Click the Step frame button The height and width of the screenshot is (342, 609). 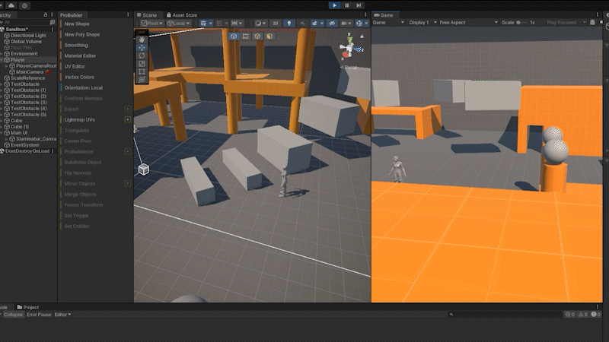tap(359, 5)
